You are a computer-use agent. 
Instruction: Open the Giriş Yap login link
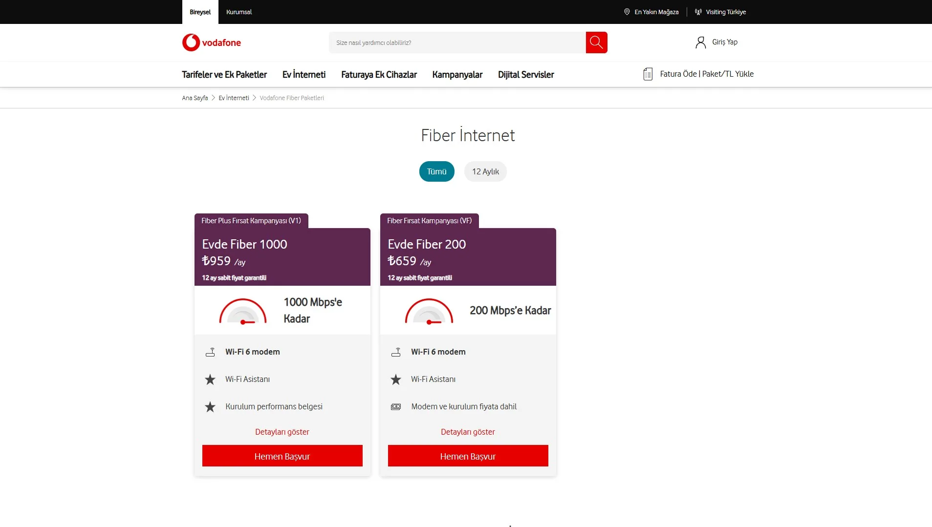[x=725, y=42]
